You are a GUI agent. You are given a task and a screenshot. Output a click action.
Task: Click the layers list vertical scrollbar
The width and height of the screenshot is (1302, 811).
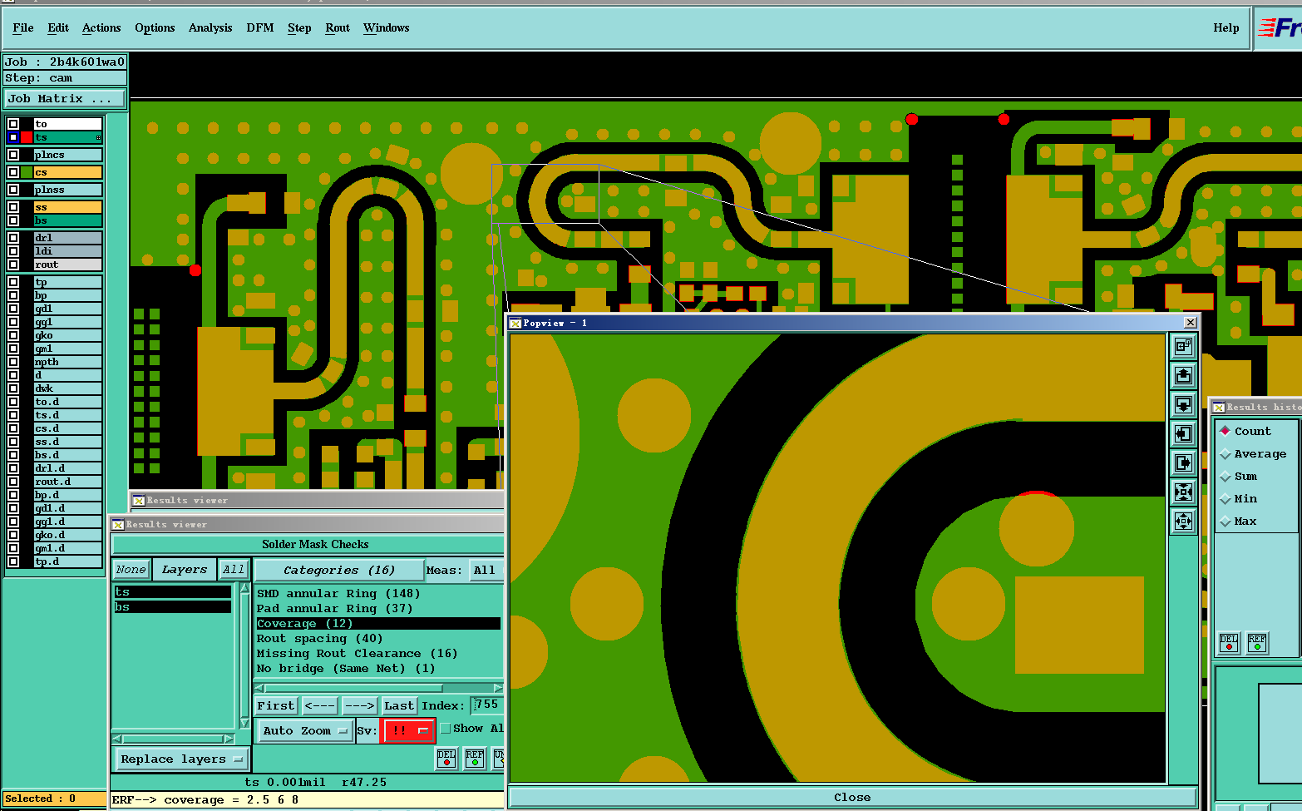point(244,655)
